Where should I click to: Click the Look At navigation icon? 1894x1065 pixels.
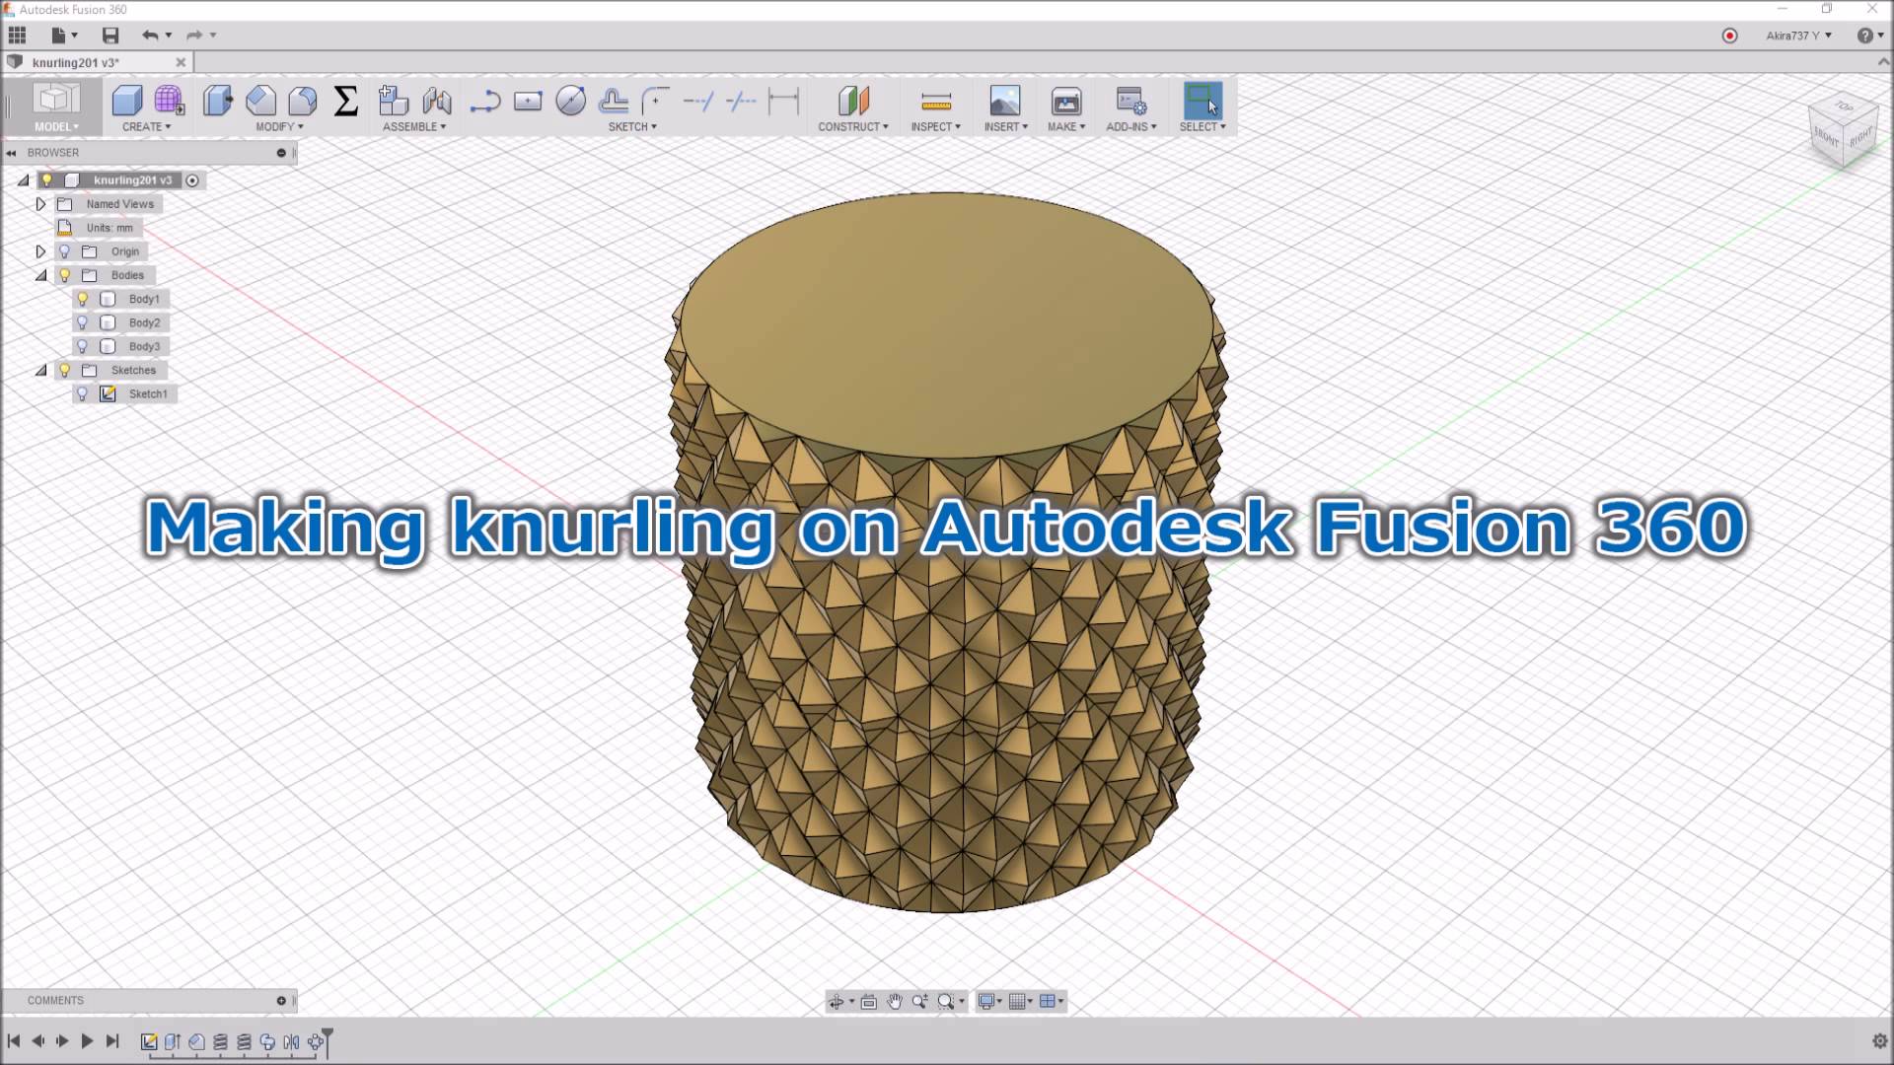tap(868, 1002)
